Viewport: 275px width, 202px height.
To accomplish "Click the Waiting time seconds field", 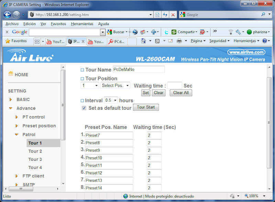I will pos(175,85).
